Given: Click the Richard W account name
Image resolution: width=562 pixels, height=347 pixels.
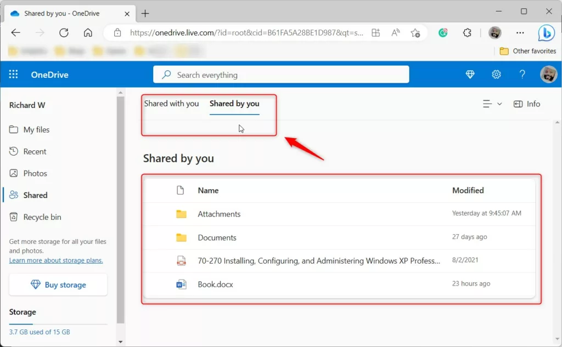Looking at the screenshot, I should click(x=27, y=105).
